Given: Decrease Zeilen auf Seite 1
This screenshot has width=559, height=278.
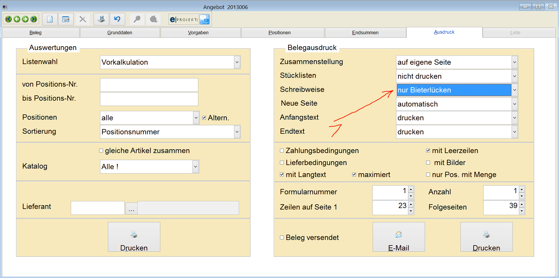Looking at the screenshot, I should pos(411,211).
